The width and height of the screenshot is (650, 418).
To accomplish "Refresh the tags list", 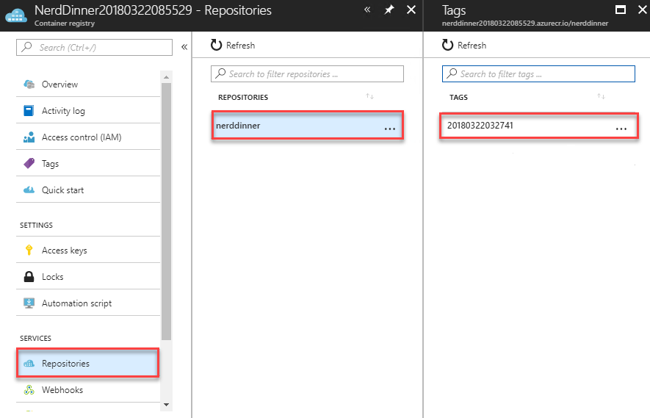I will point(464,46).
